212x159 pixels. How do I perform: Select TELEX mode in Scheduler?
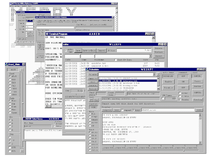click(90, 120)
